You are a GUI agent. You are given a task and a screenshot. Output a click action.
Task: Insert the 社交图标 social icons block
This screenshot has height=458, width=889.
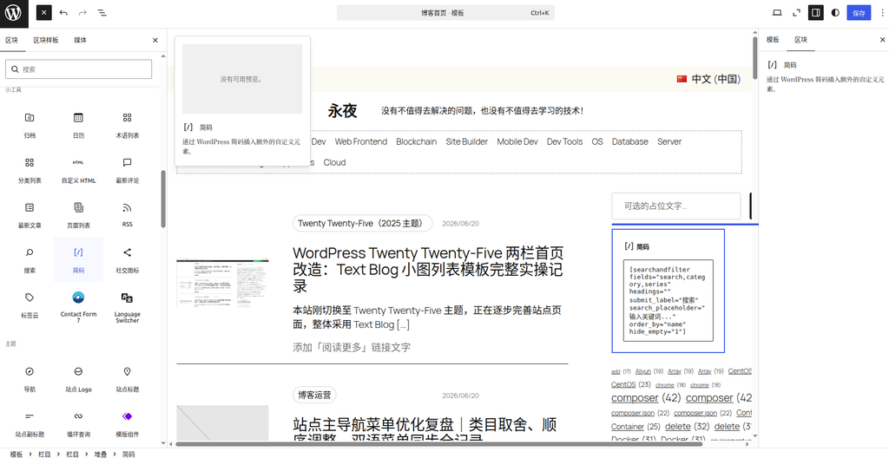(127, 259)
